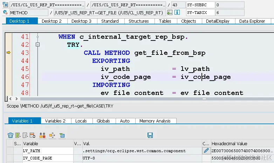Switch to the Desktop 2 tab
274x163 pixels.
52,21
